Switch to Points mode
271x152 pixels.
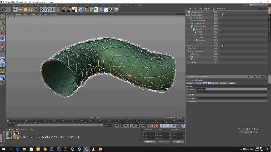[3, 38]
